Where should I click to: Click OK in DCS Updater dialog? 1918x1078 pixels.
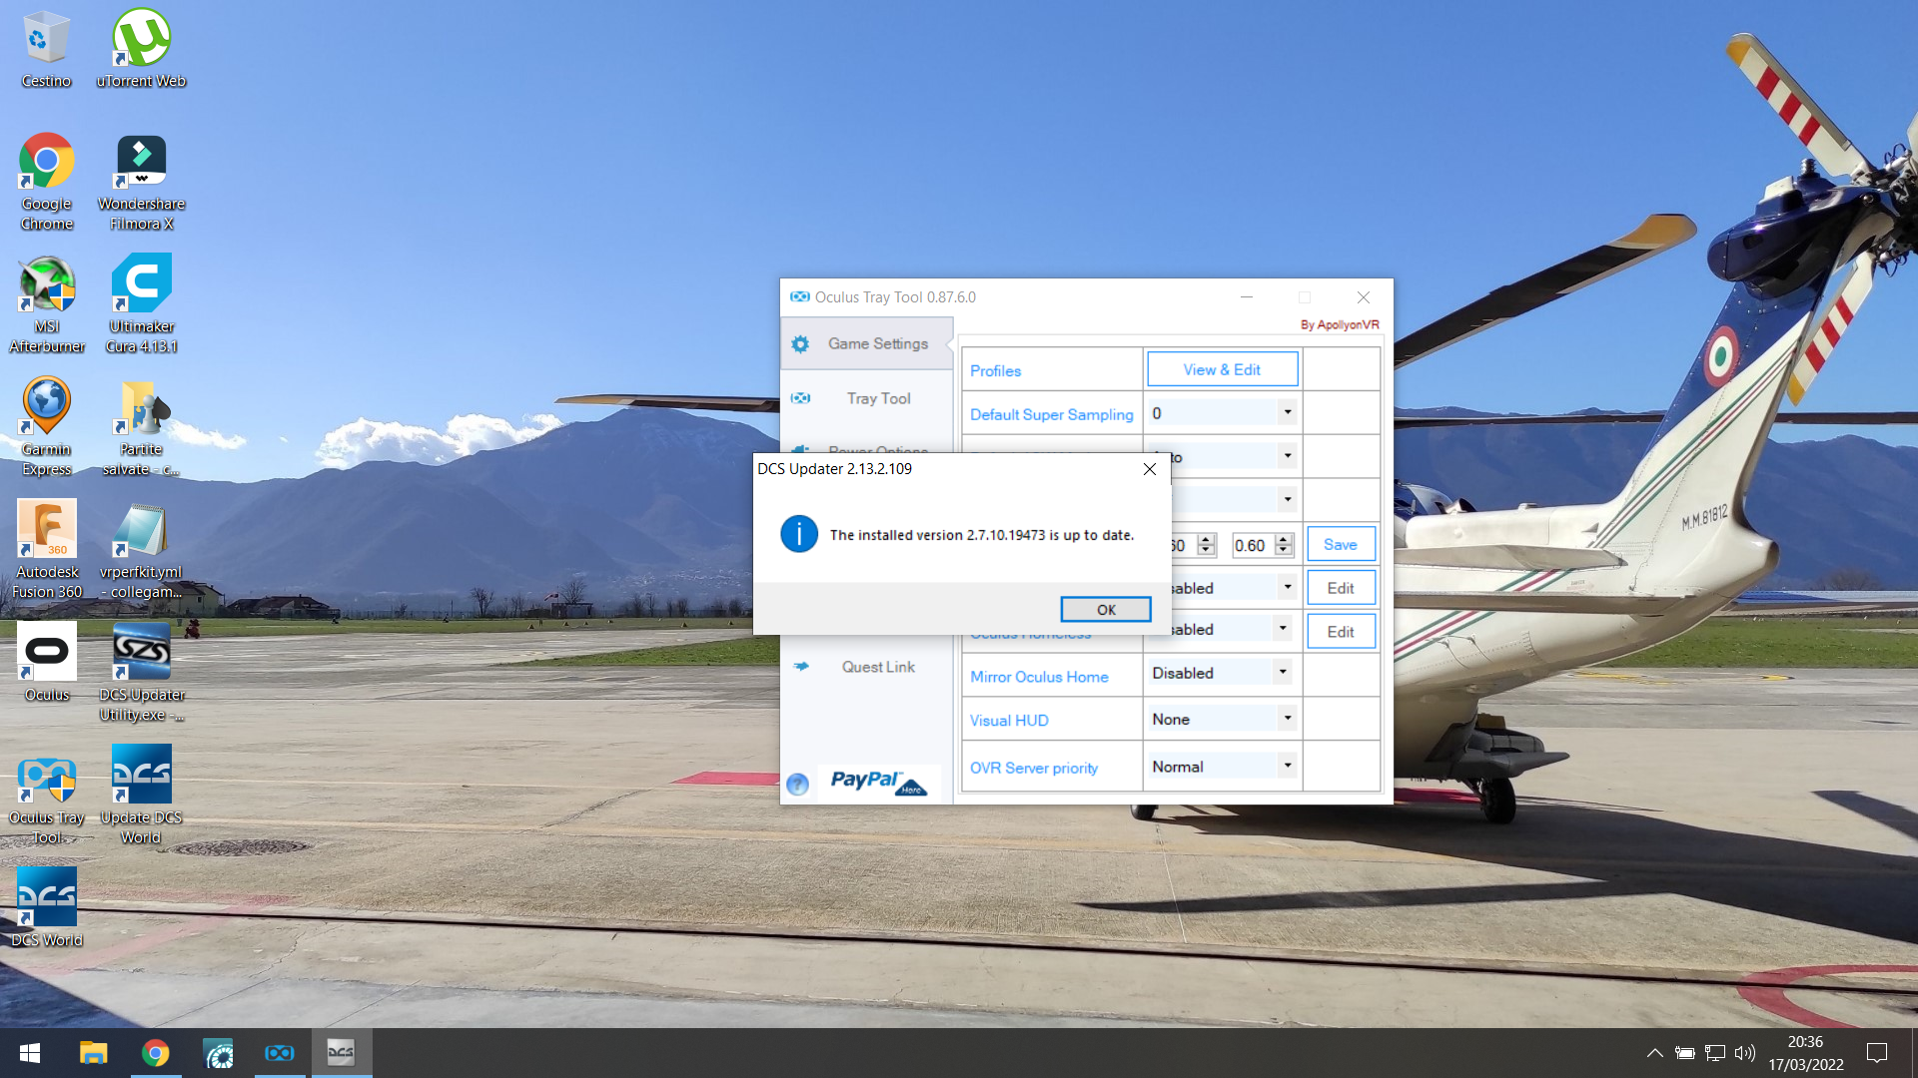(x=1106, y=610)
